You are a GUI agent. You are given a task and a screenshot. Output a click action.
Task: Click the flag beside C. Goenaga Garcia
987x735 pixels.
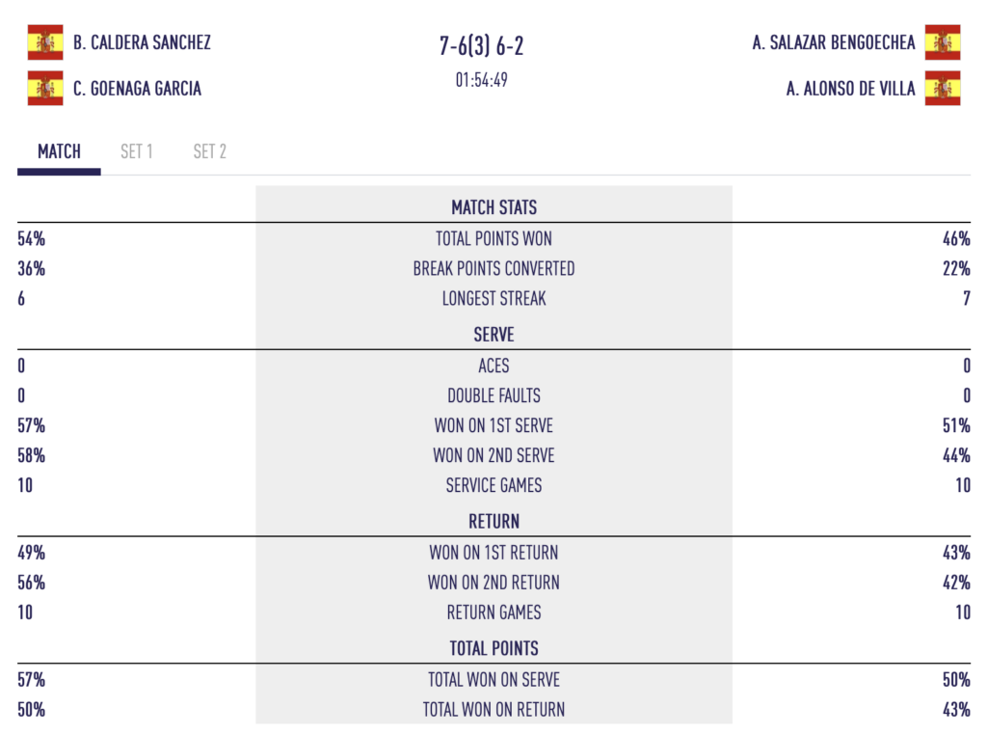[x=45, y=89]
